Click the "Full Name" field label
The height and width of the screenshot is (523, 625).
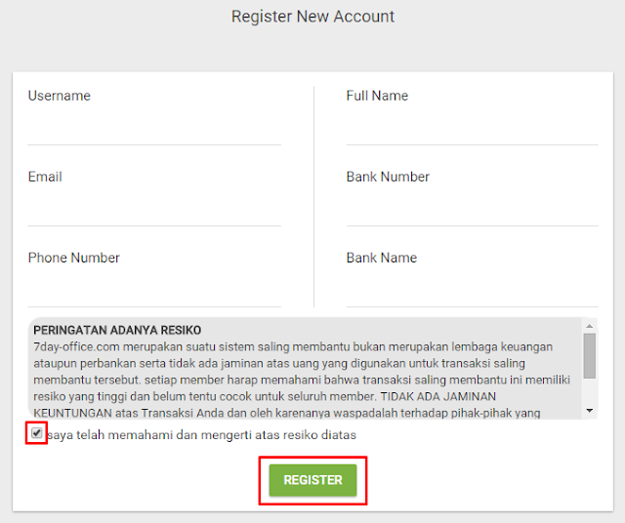point(377,96)
